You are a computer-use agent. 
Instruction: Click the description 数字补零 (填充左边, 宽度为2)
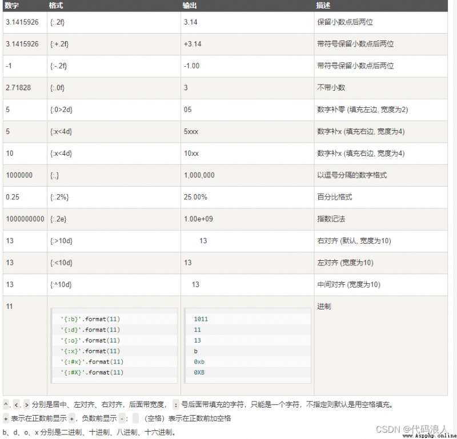[x=363, y=110]
